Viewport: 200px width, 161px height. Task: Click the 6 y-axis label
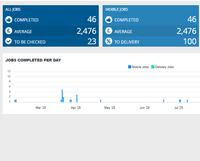[10, 86]
